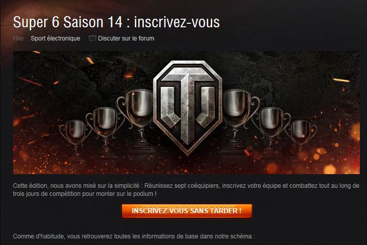The width and height of the screenshot is (367, 245).
Task: Click the inscrivez-vous part of the title
Action: click(x=177, y=22)
